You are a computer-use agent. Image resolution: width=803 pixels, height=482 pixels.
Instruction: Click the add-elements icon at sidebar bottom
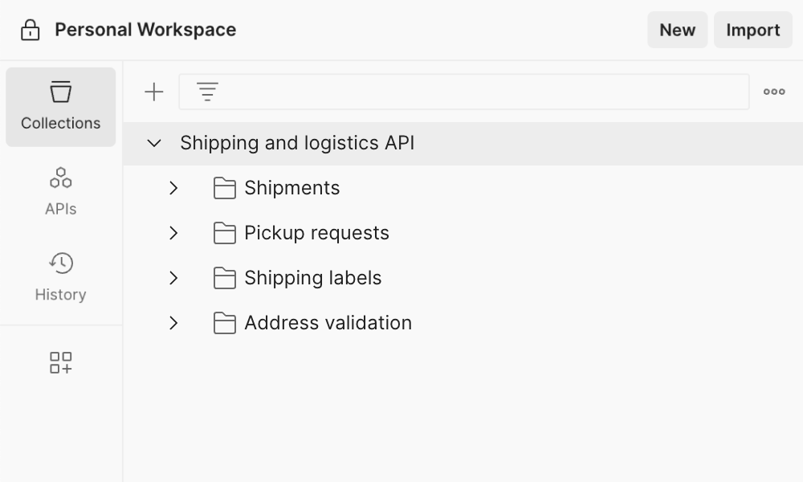click(60, 362)
